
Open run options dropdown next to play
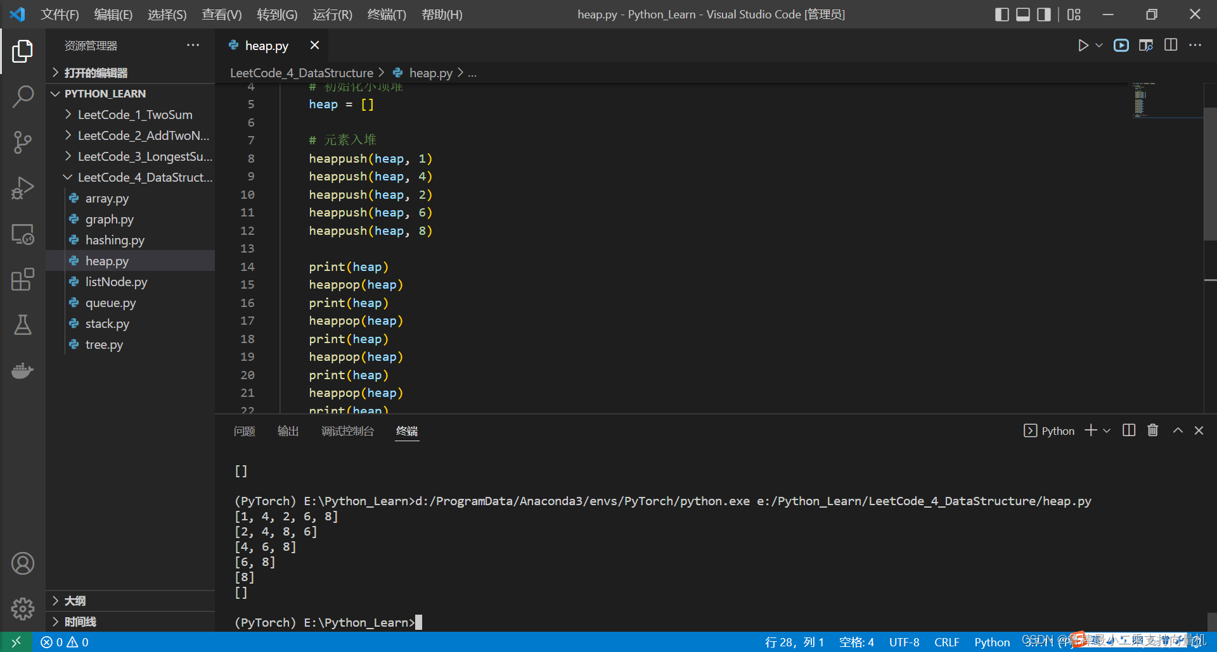pos(1099,46)
